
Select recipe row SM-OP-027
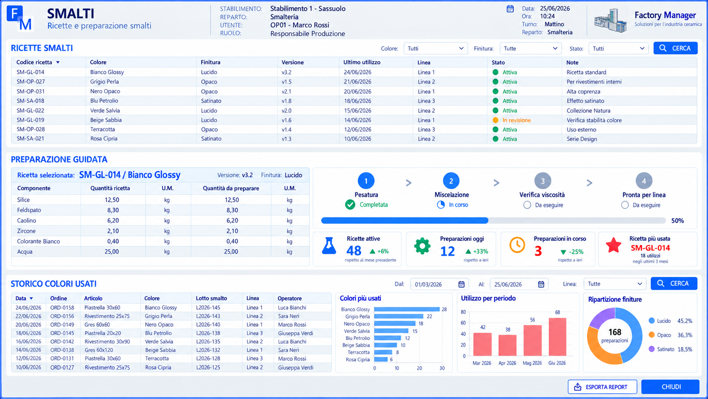coord(354,82)
